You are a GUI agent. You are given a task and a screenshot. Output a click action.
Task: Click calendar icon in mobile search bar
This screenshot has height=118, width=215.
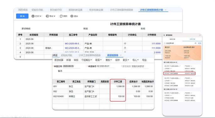[196, 43]
